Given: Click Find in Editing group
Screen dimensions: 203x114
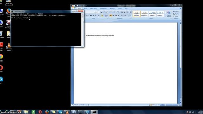Looking at the screenshot, I should (x=176, y=11).
